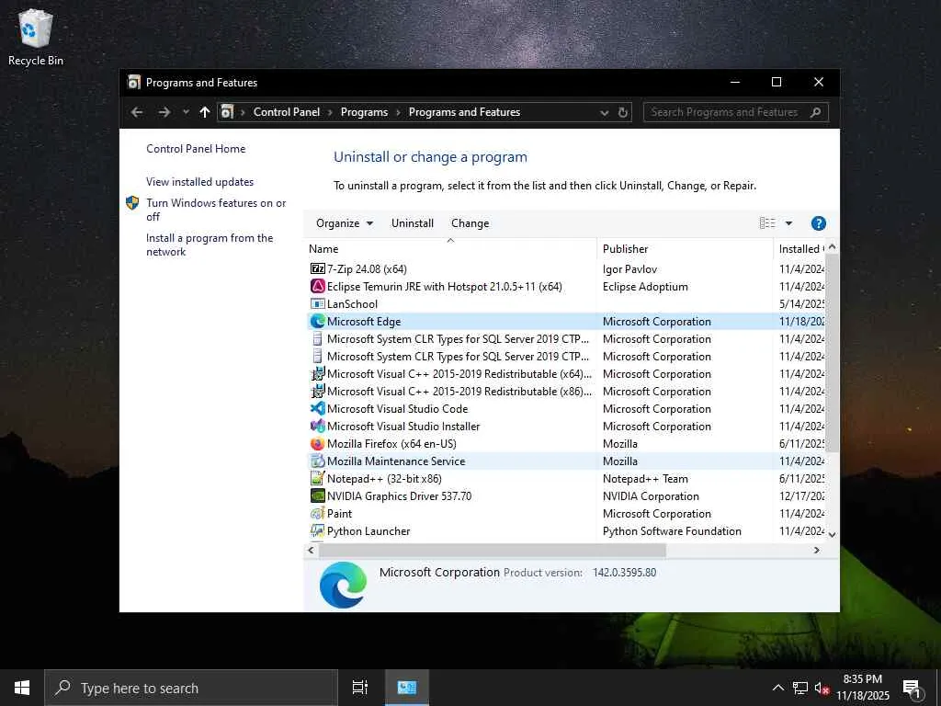Change view using the view icon button
This screenshot has height=706, width=941.
[x=767, y=223]
